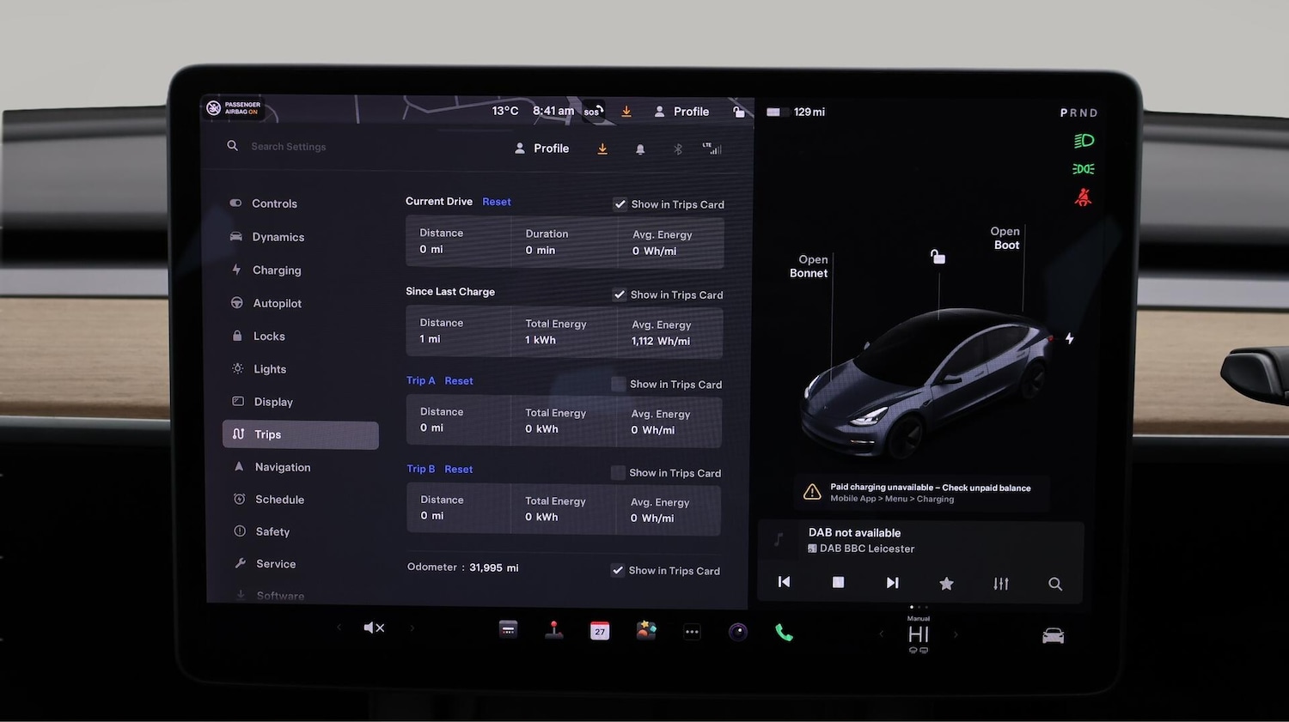Click the volume up chevron beside mute
Screen dimensions: 1289x722
pos(412,628)
